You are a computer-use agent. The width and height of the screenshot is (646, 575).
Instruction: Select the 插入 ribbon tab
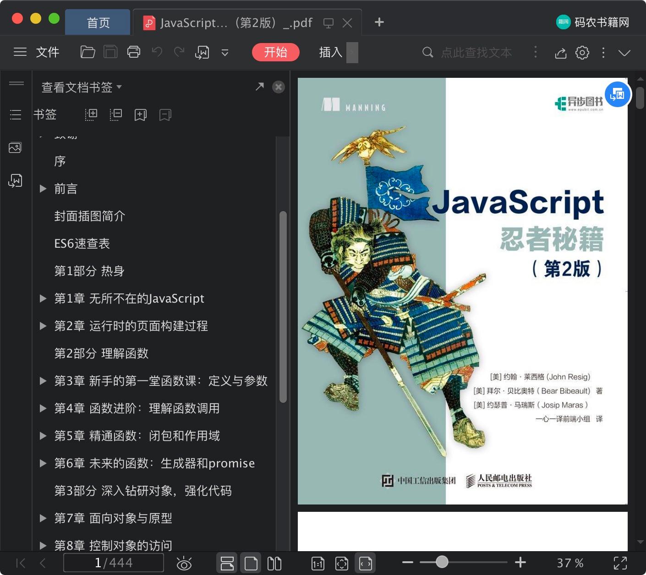pos(331,52)
